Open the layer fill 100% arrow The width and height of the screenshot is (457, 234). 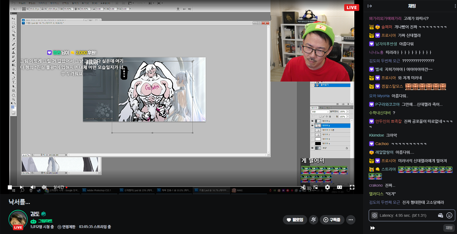[348, 117]
